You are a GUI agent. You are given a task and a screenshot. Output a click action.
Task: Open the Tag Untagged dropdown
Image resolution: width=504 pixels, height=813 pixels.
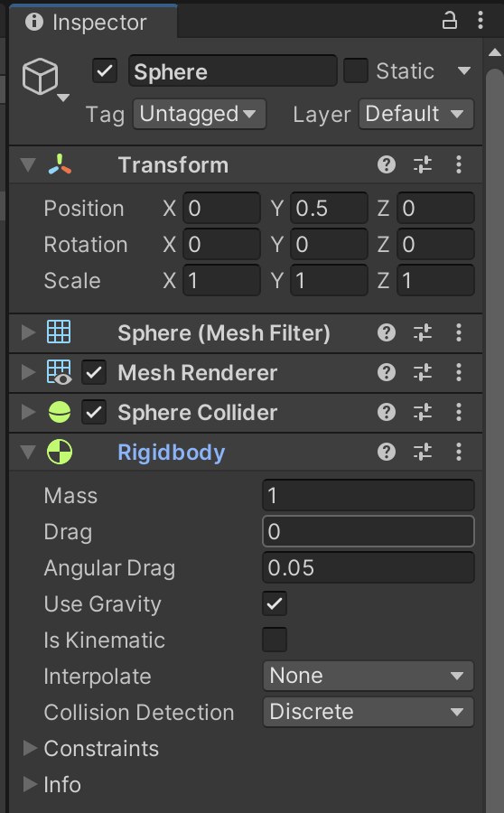click(x=200, y=114)
